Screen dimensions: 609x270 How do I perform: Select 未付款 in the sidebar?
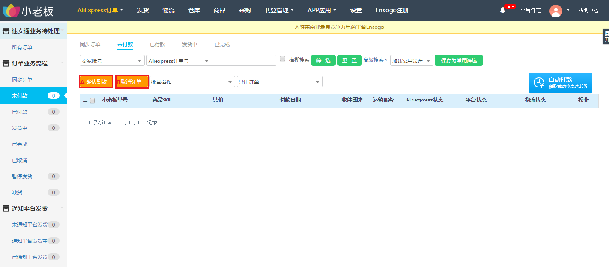tap(34, 96)
